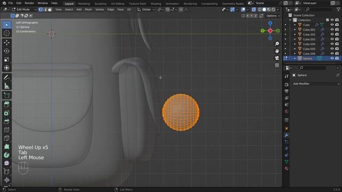Open the Edit Mode dropdown
Image resolution: width=342 pixels, height=192 pixels.
[24, 10]
